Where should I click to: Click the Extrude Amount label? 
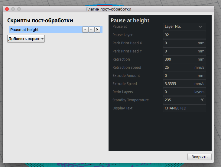click(x=126, y=76)
